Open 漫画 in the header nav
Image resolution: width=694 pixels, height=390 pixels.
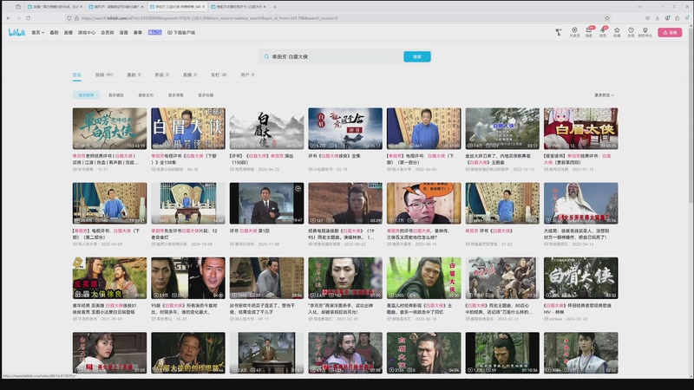pos(123,32)
